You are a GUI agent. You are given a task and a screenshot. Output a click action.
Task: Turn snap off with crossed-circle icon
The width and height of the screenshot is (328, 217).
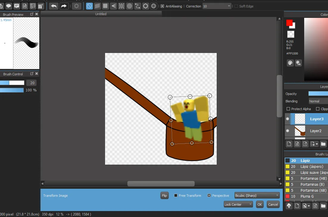click(89, 6)
